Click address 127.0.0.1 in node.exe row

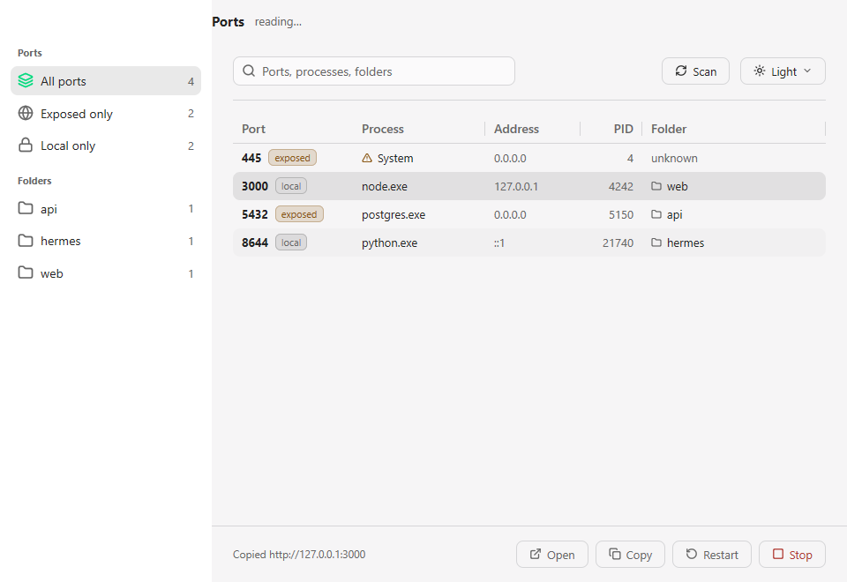click(516, 187)
